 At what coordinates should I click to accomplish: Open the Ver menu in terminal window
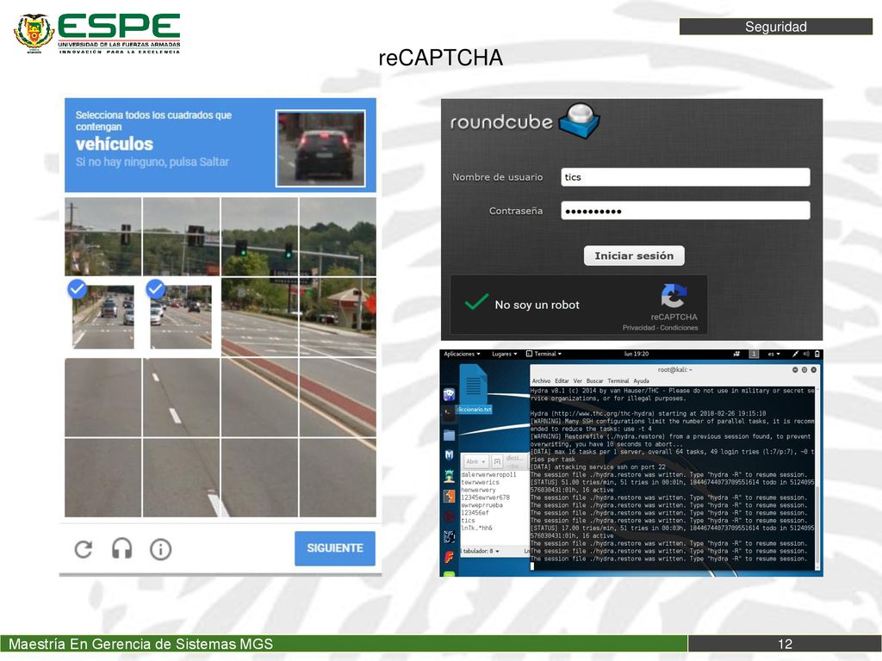[x=578, y=380]
